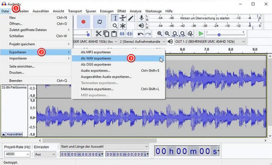Click the Paste clipboard icon

click(x=114, y=34)
